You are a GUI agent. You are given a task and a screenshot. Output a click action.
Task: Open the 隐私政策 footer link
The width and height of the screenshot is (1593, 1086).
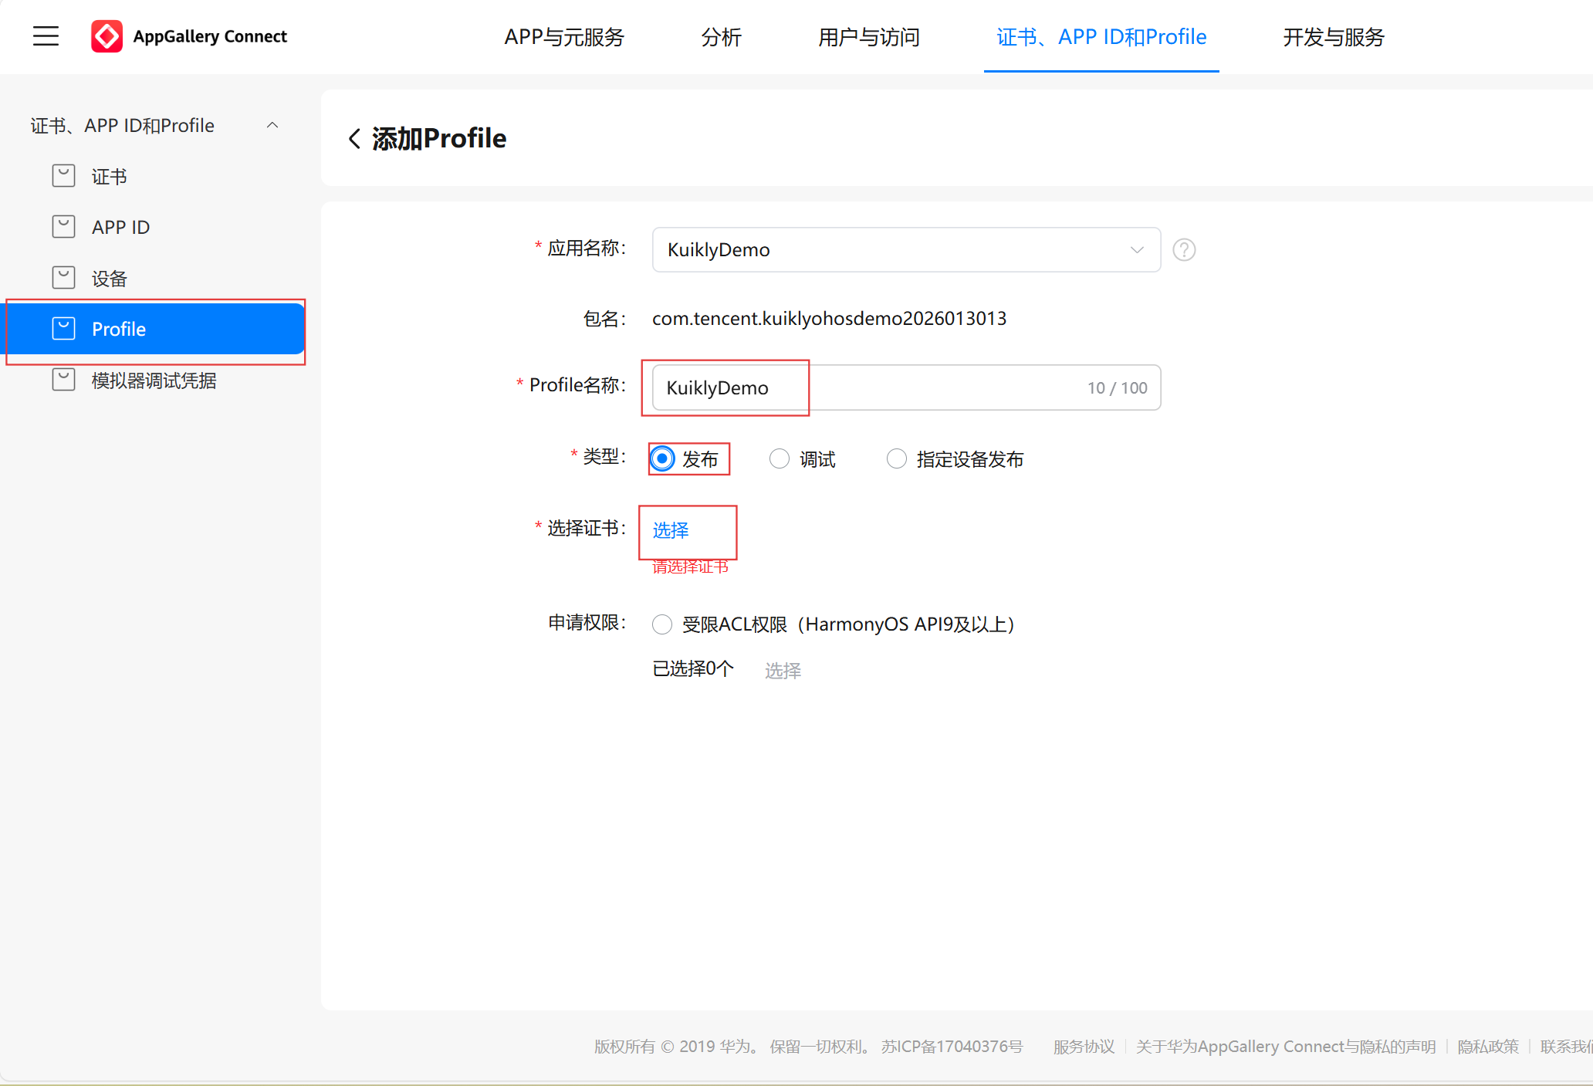[1487, 1047]
